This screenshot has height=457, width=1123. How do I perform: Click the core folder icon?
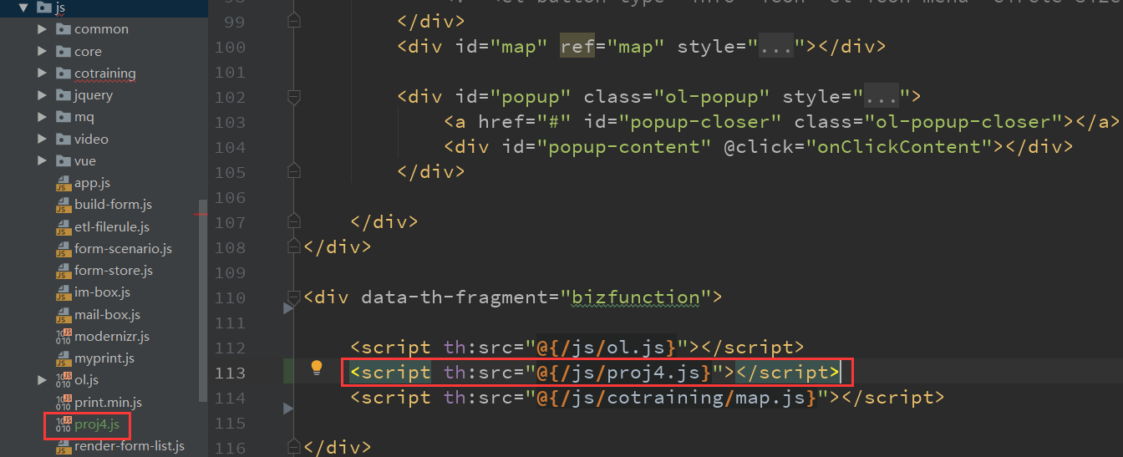click(x=64, y=52)
